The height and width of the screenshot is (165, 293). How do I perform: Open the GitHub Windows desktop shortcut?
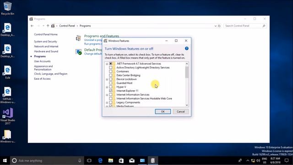(7, 95)
